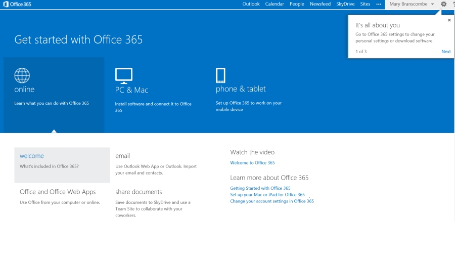Screen dimensions: 455x256
Task: Expand the Mary Branscombe account dropdown
Action: tap(412, 4)
